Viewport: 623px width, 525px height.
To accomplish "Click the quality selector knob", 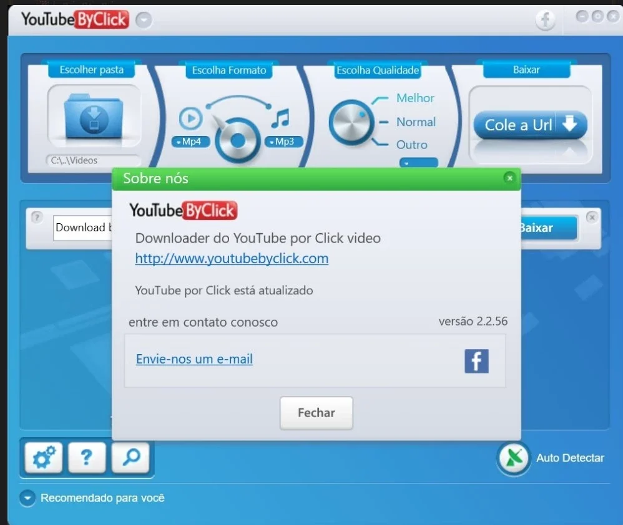I will click(x=351, y=122).
